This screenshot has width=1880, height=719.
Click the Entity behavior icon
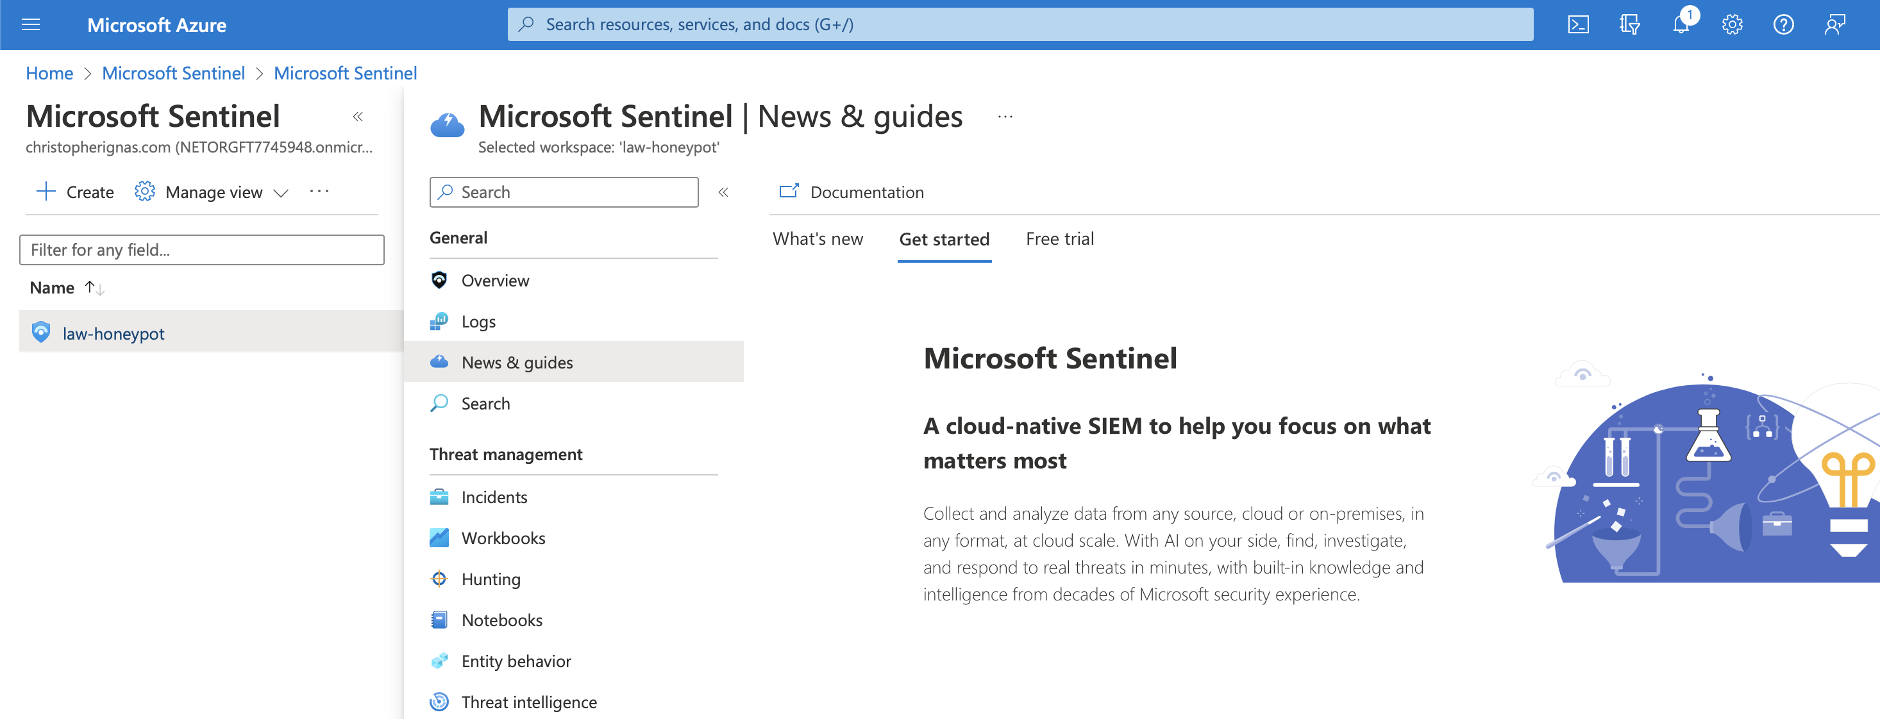[439, 661]
